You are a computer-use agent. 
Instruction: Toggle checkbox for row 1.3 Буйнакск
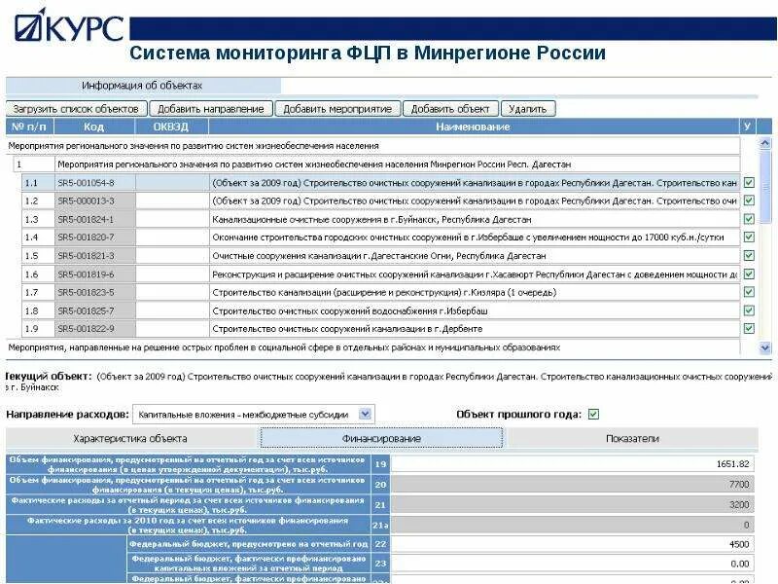pos(749,219)
